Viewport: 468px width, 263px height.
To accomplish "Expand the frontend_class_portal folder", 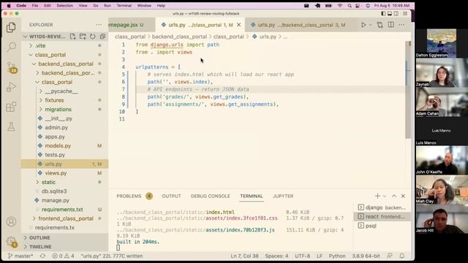I will 34,218.
